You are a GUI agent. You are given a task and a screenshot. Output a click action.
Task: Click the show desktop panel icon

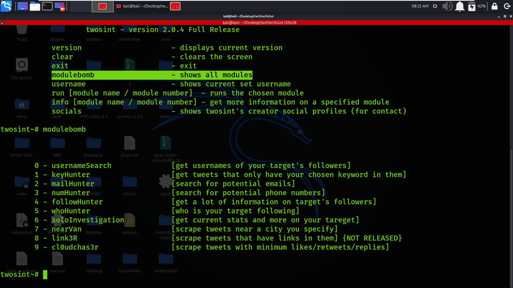pyautogui.click(x=23, y=6)
